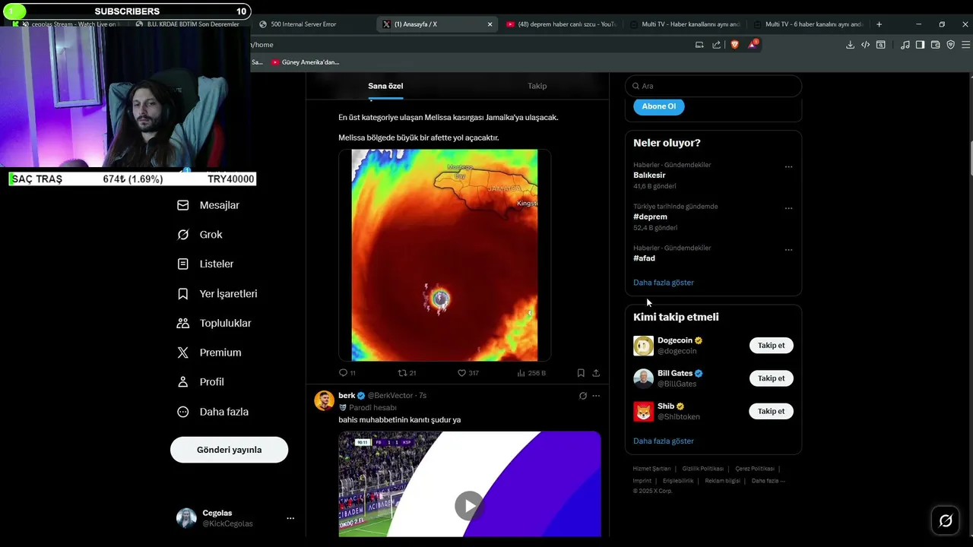Open developer tools code icon

(x=865, y=45)
